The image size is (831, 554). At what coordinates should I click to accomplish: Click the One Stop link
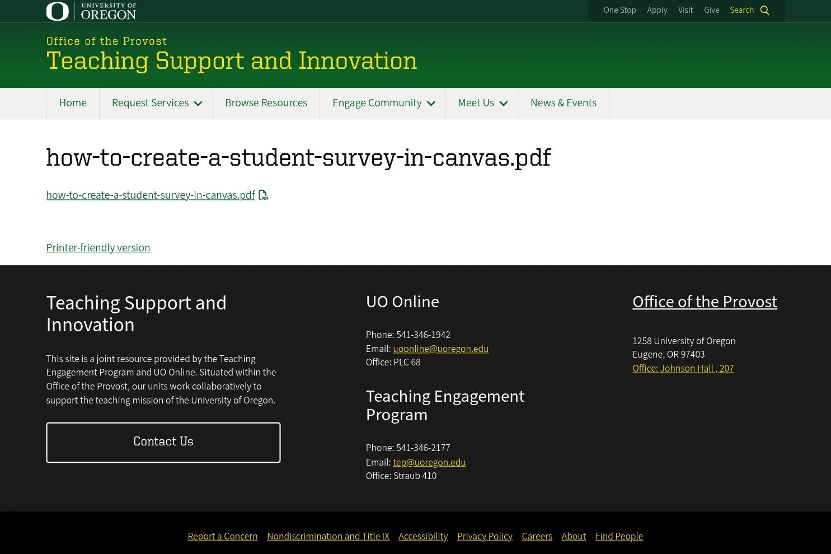click(619, 11)
